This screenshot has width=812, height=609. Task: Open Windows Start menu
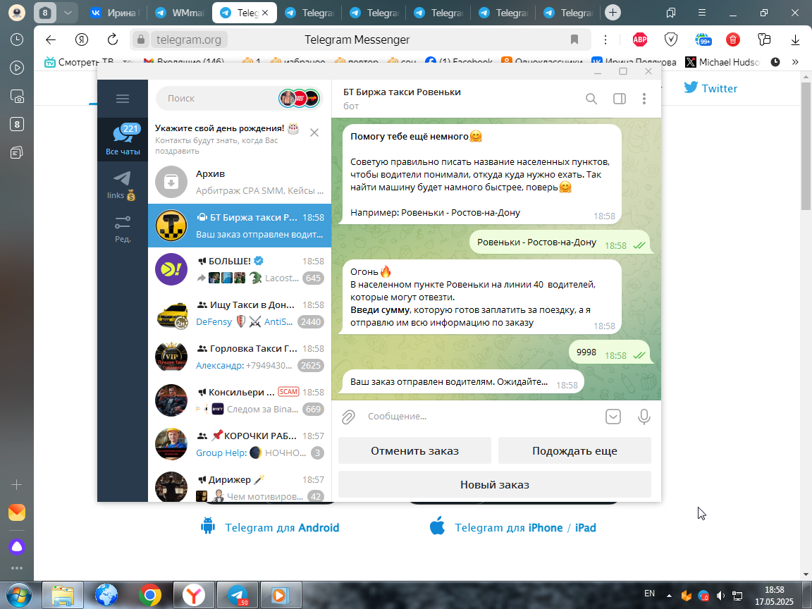(x=18, y=596)
